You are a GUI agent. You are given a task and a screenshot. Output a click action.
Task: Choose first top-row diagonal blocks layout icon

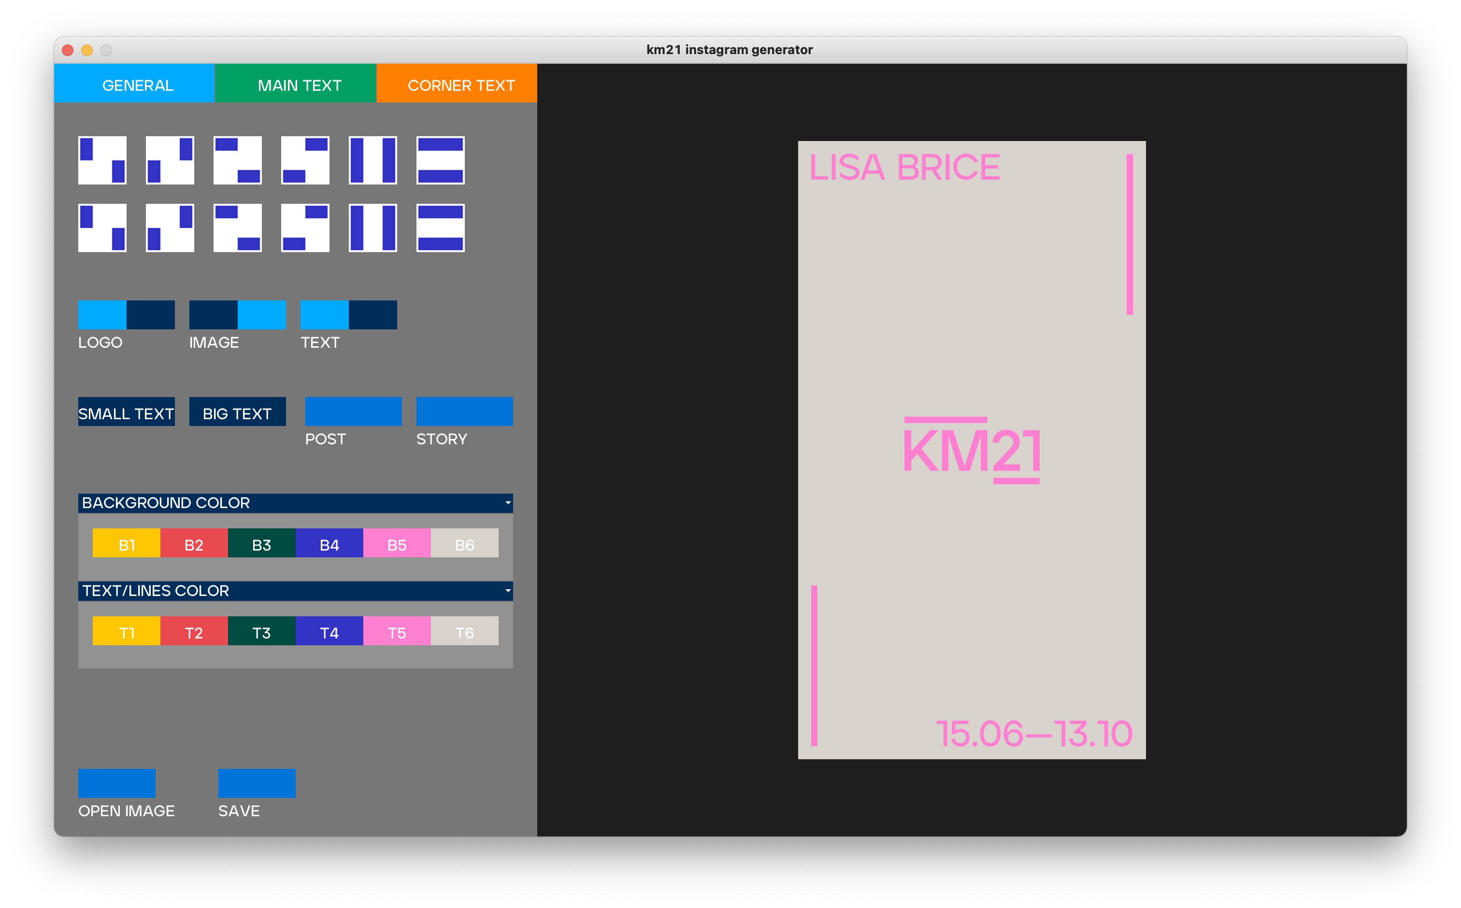click(102, 160)
